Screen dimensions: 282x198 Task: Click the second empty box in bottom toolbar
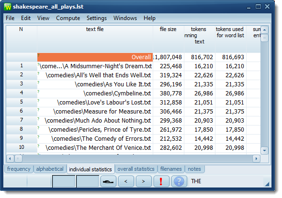[88, 181]
